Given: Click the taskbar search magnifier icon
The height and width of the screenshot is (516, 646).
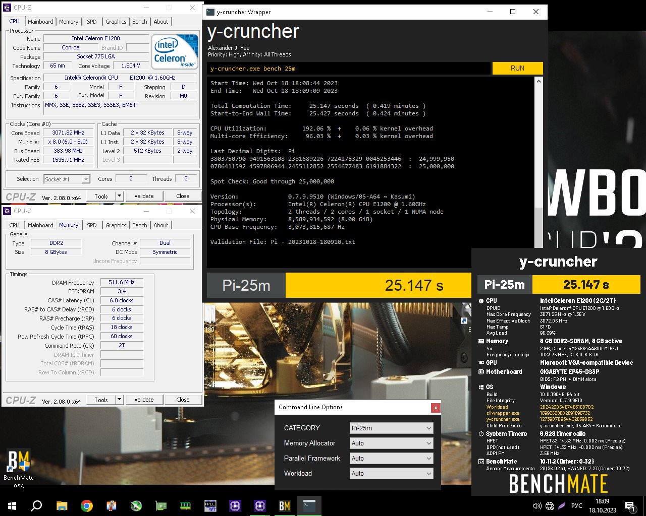Looking at the screenshot, I should click(x=36, y=505).
